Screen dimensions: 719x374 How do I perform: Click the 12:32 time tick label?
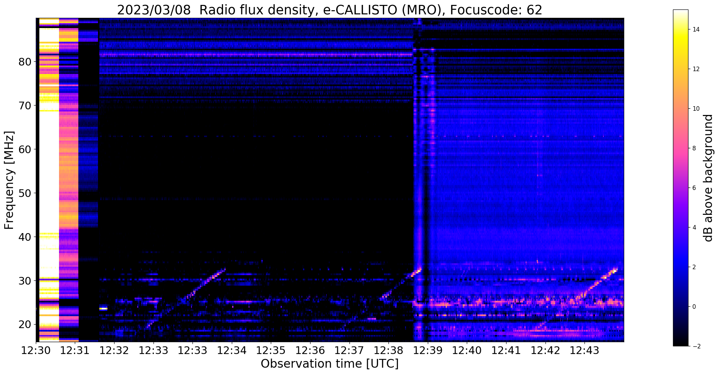pyautogui.click(x=114, y=350)
